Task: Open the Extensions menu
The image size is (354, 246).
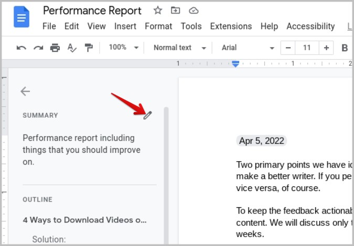Action: [231, 26]
